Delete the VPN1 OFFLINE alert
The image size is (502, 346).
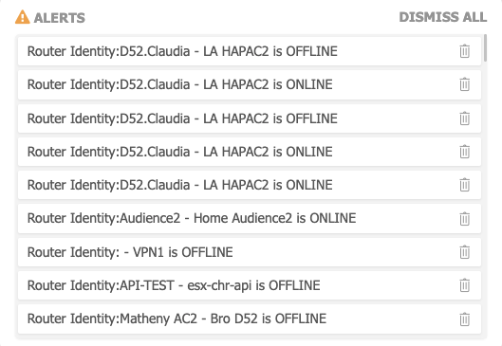(x=465, y=252)
